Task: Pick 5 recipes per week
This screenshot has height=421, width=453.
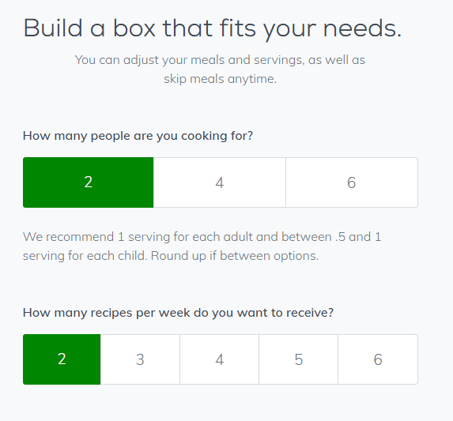Action: (298, 359)
